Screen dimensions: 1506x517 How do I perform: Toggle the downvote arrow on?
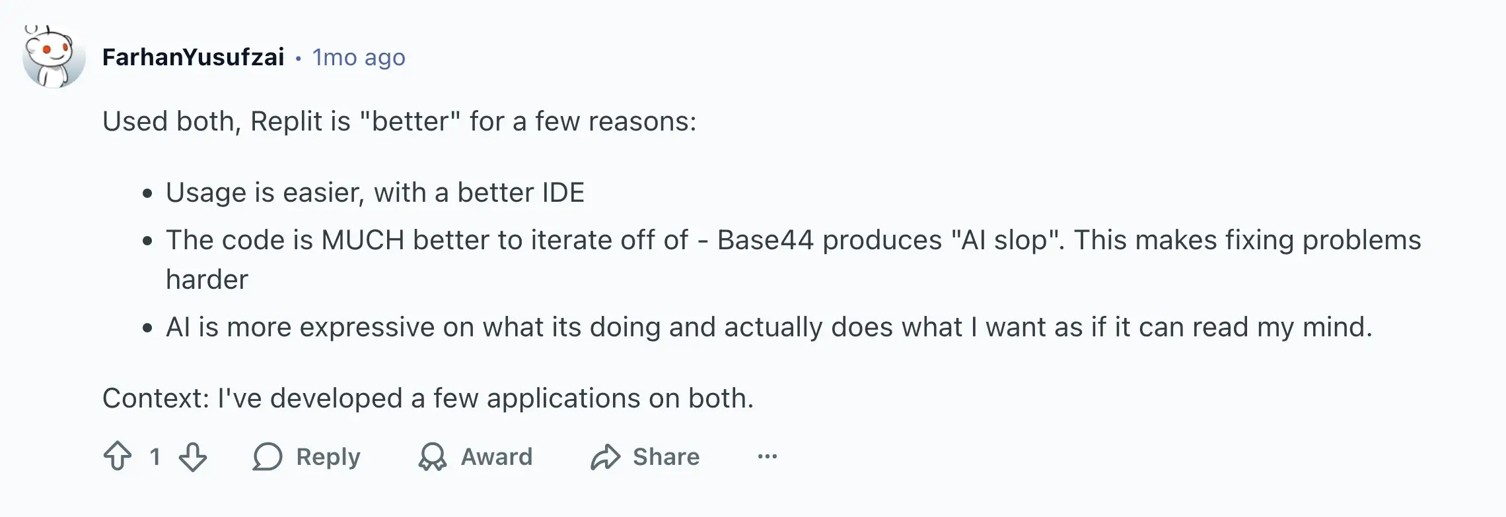click(x=193, y=455)
